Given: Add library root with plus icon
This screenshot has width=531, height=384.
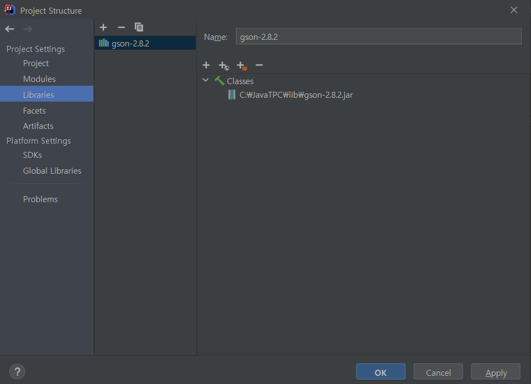Looking at the screenshot, I should coord(206,65).
